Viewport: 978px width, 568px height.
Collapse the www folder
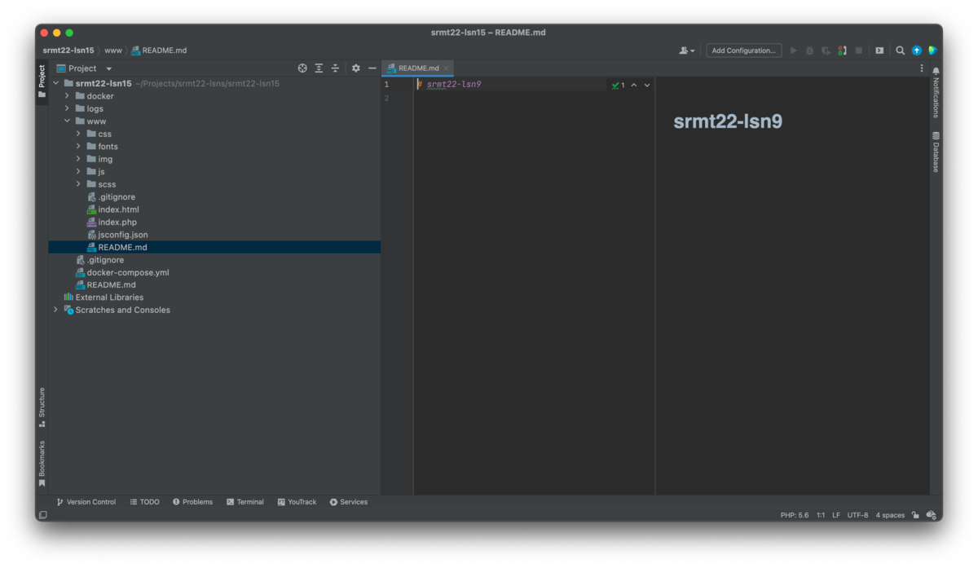click(x=68, y=121)
